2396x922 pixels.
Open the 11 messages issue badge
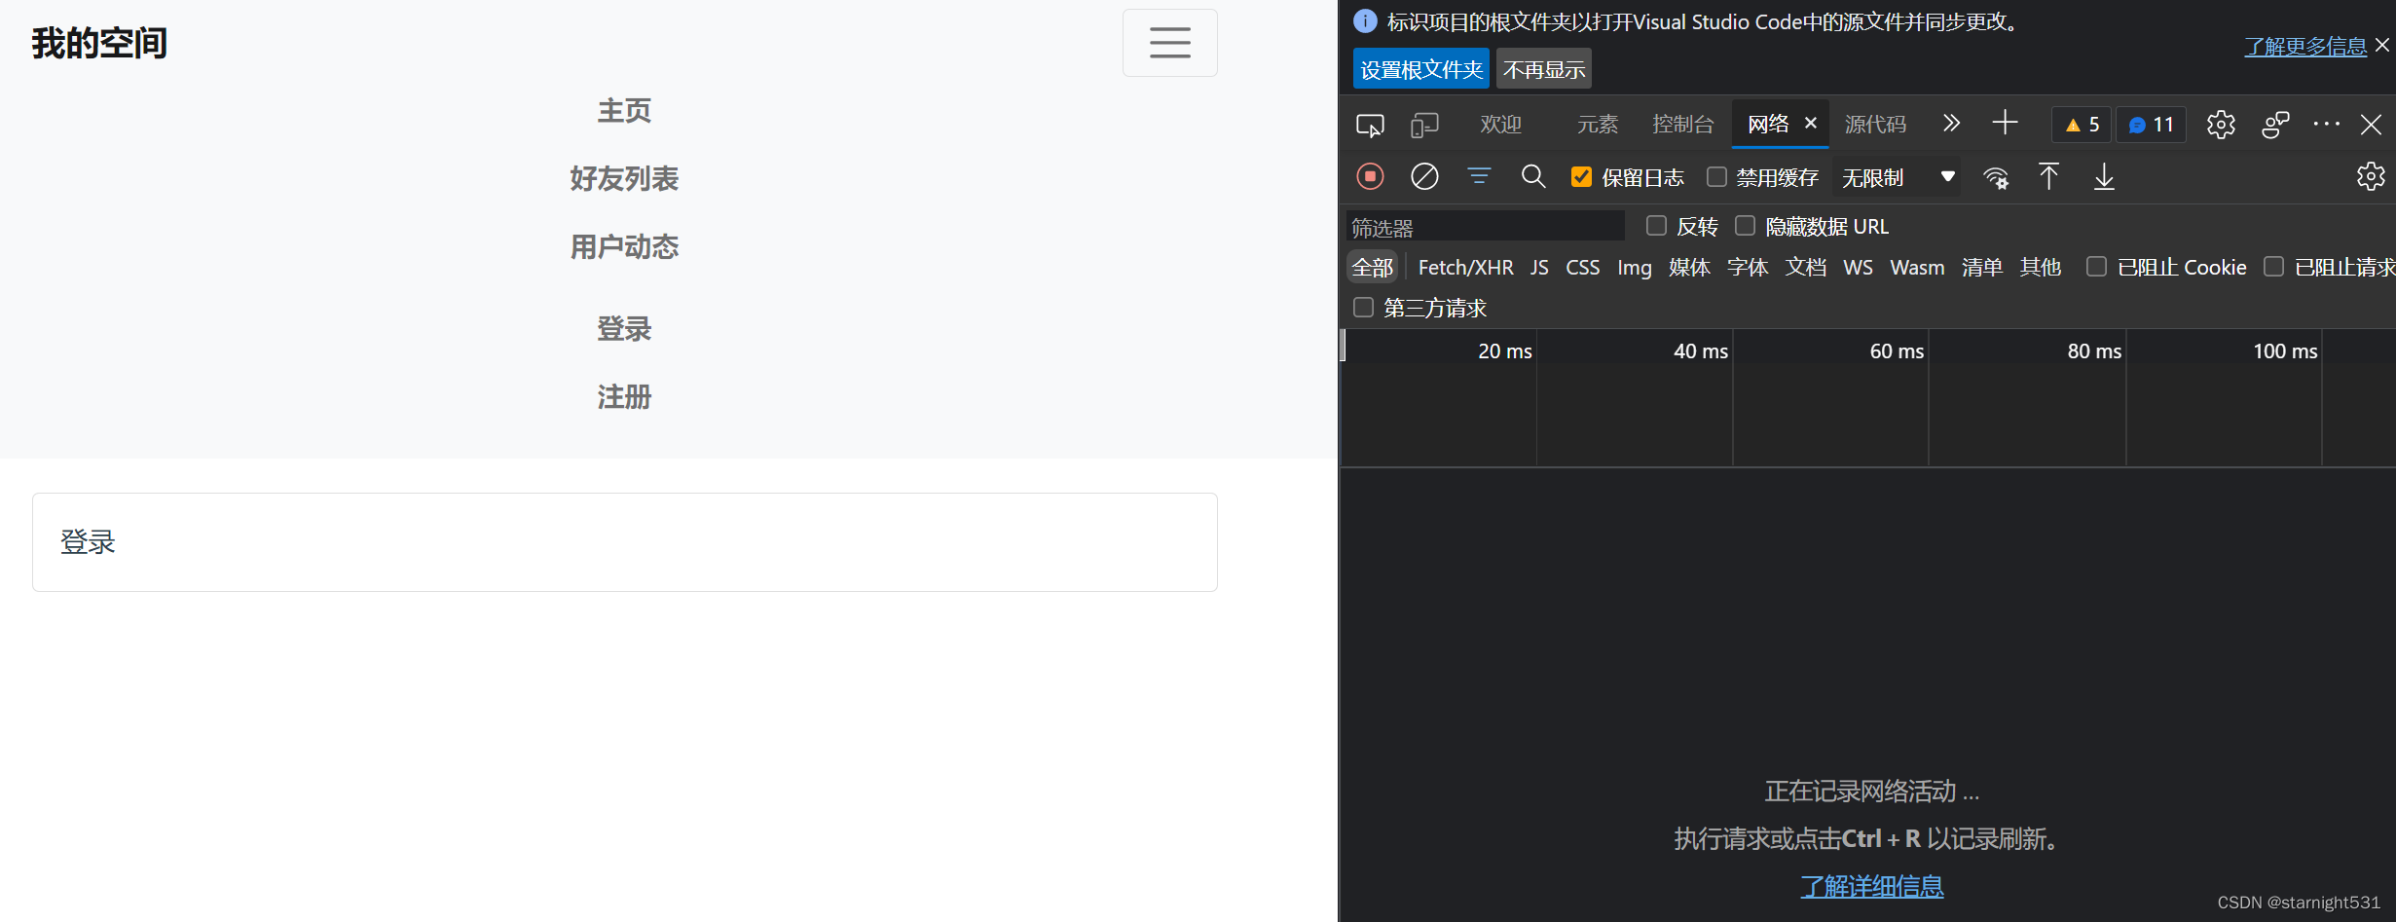[x=2151, y=125]
